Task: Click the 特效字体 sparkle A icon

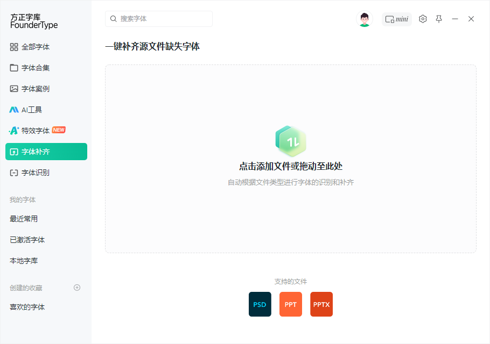Action: click(14, 131)
